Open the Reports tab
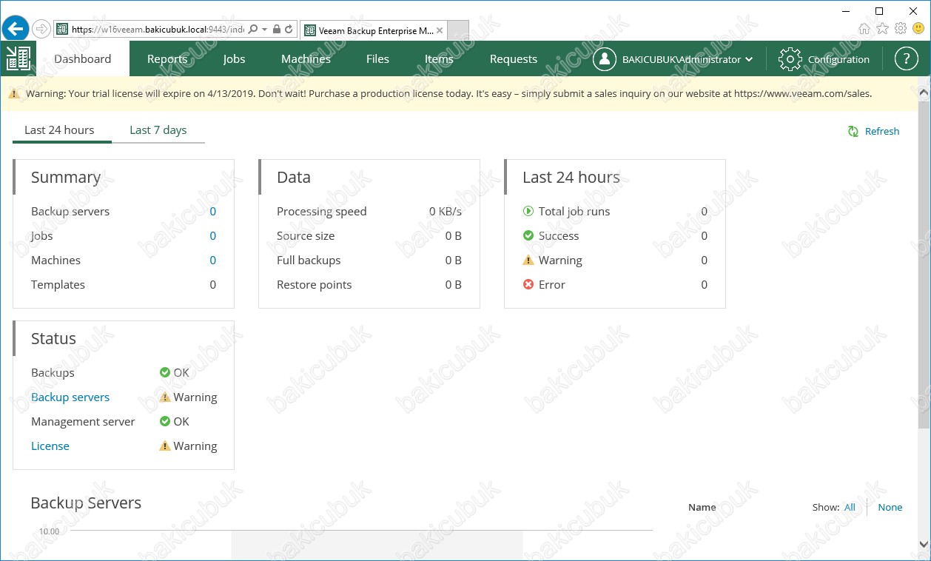 click(167, 58)
